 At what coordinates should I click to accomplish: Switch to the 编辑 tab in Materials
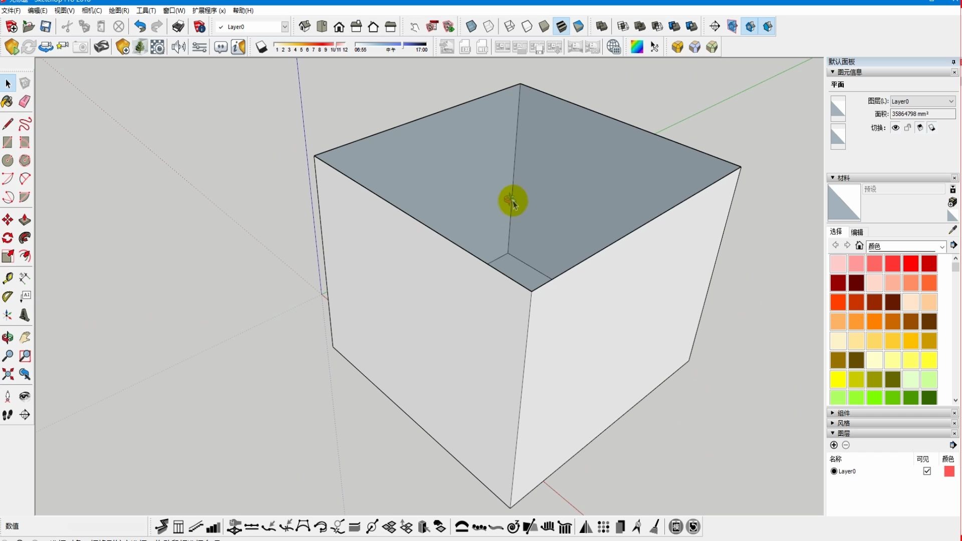(x=857, y=232)
